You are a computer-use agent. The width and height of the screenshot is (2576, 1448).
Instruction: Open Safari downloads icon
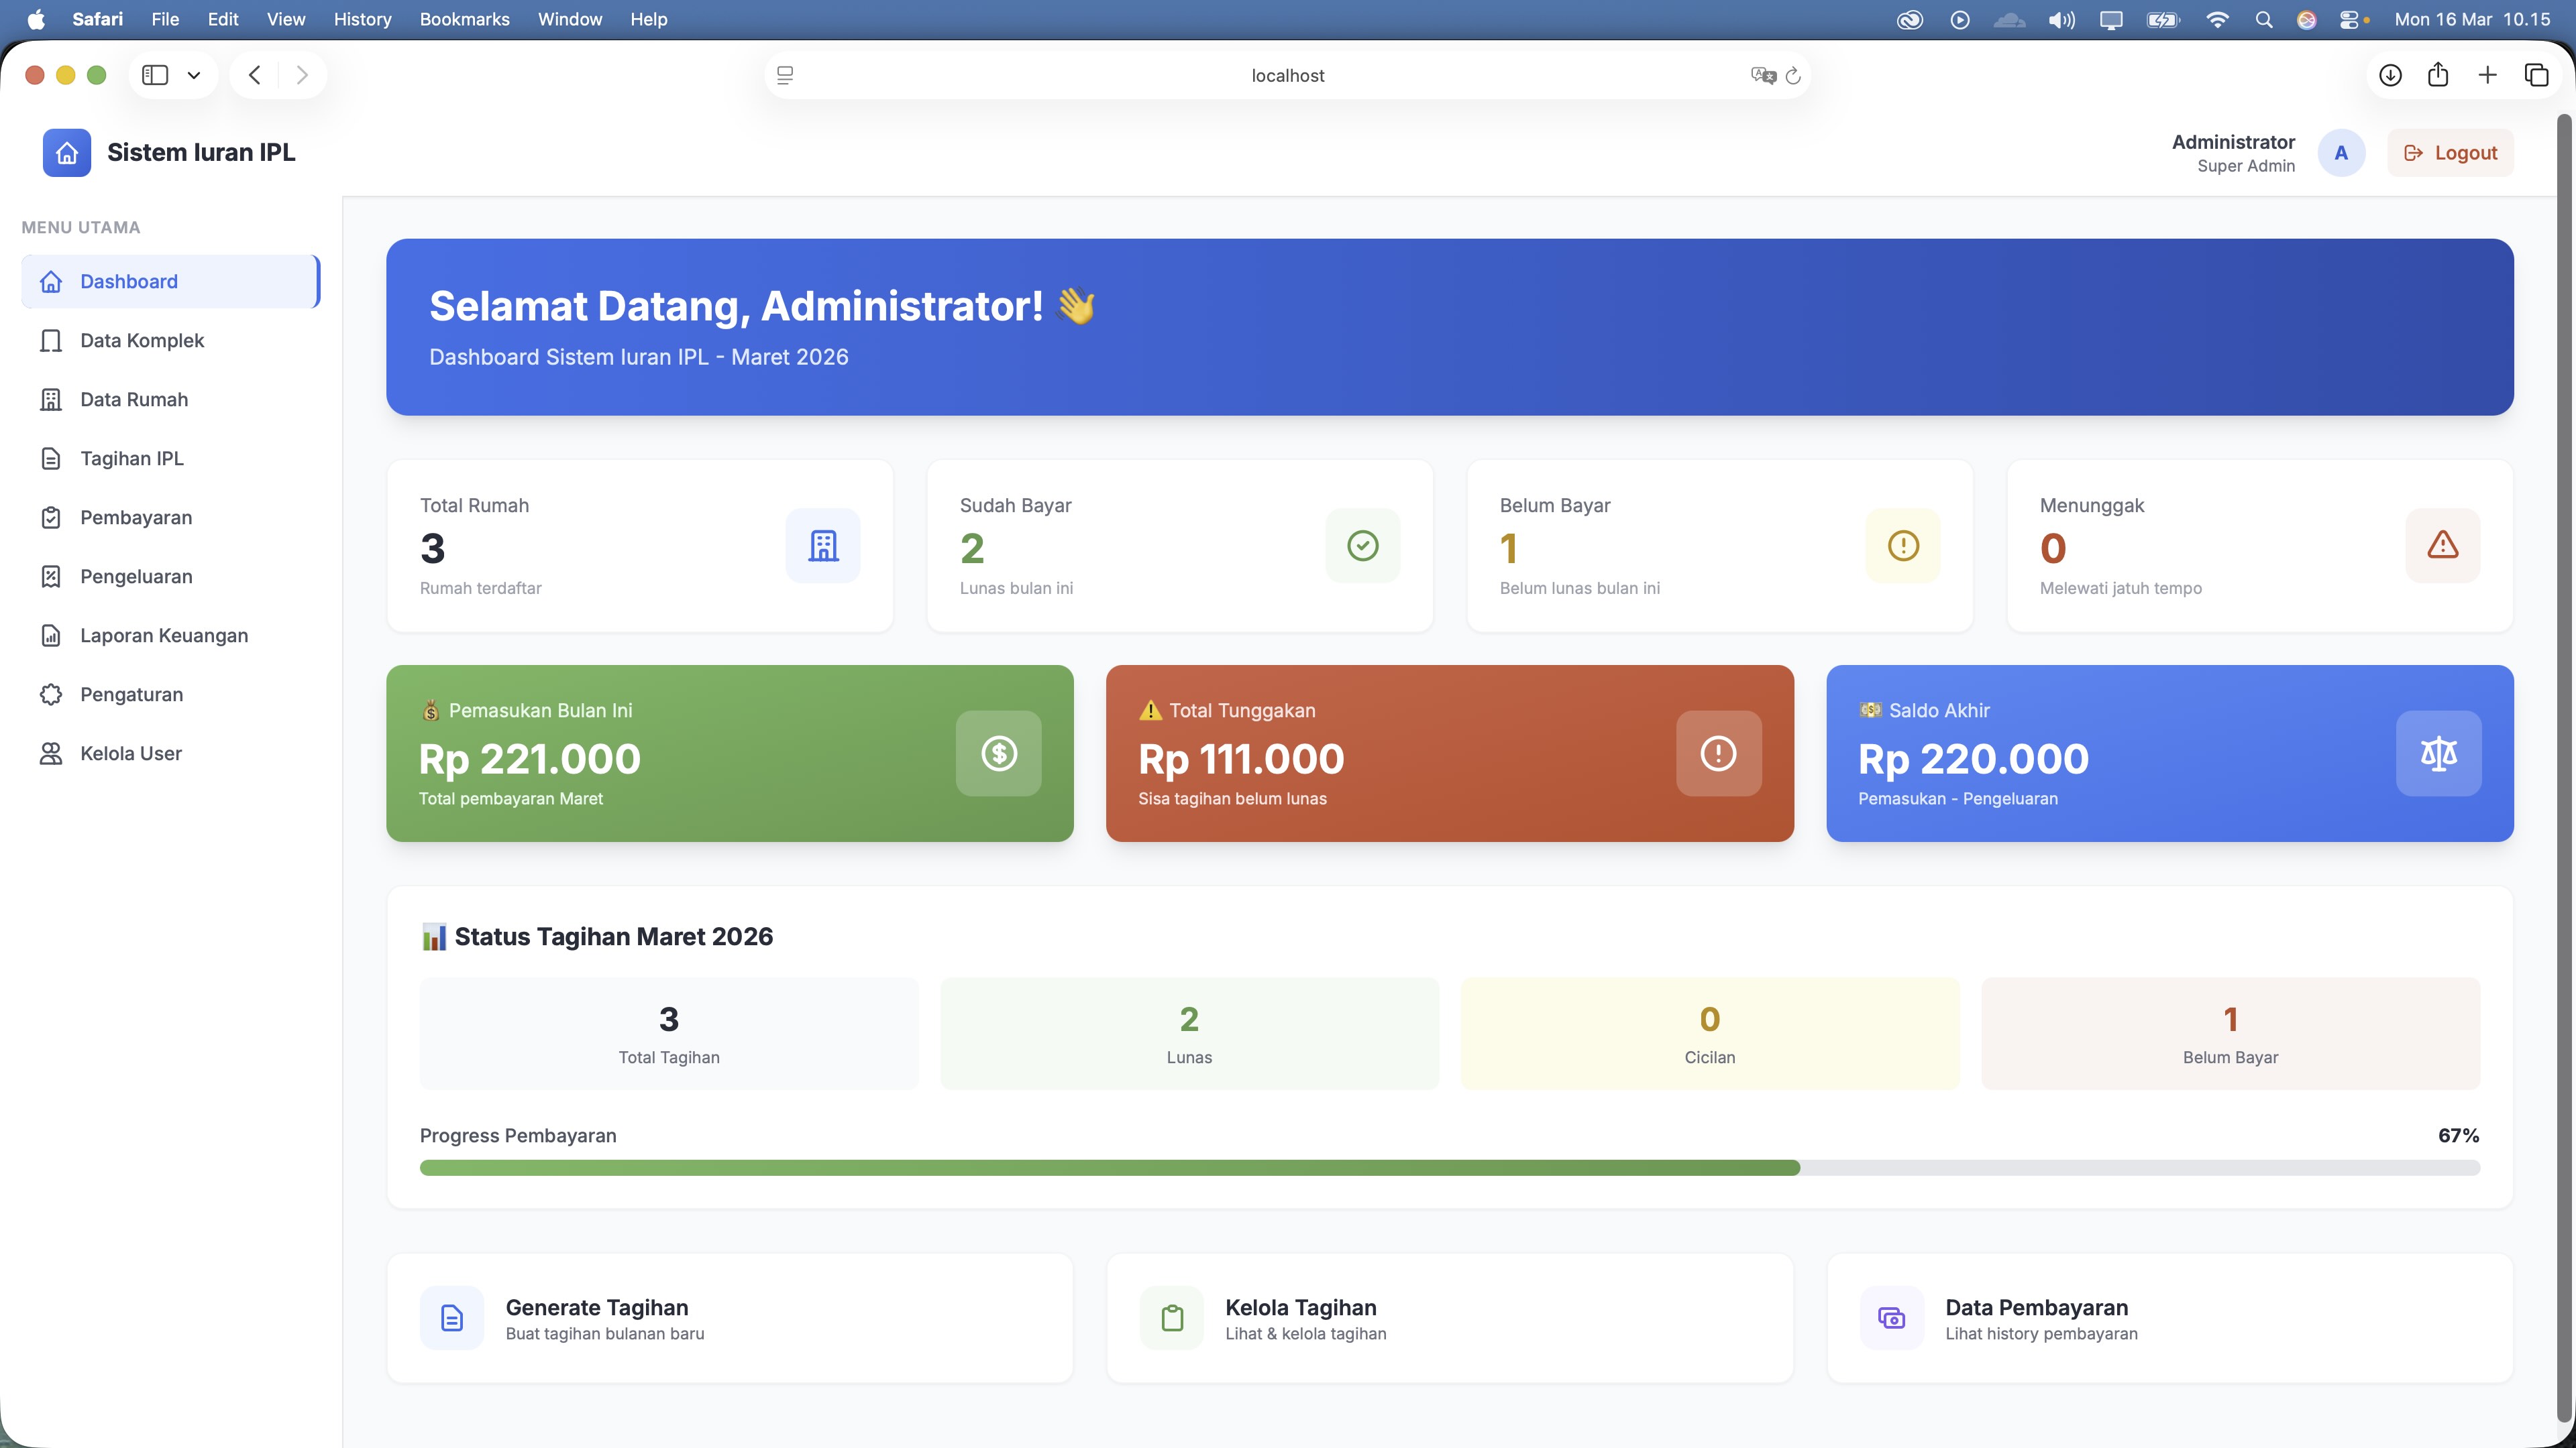(x=2390, y=75)
